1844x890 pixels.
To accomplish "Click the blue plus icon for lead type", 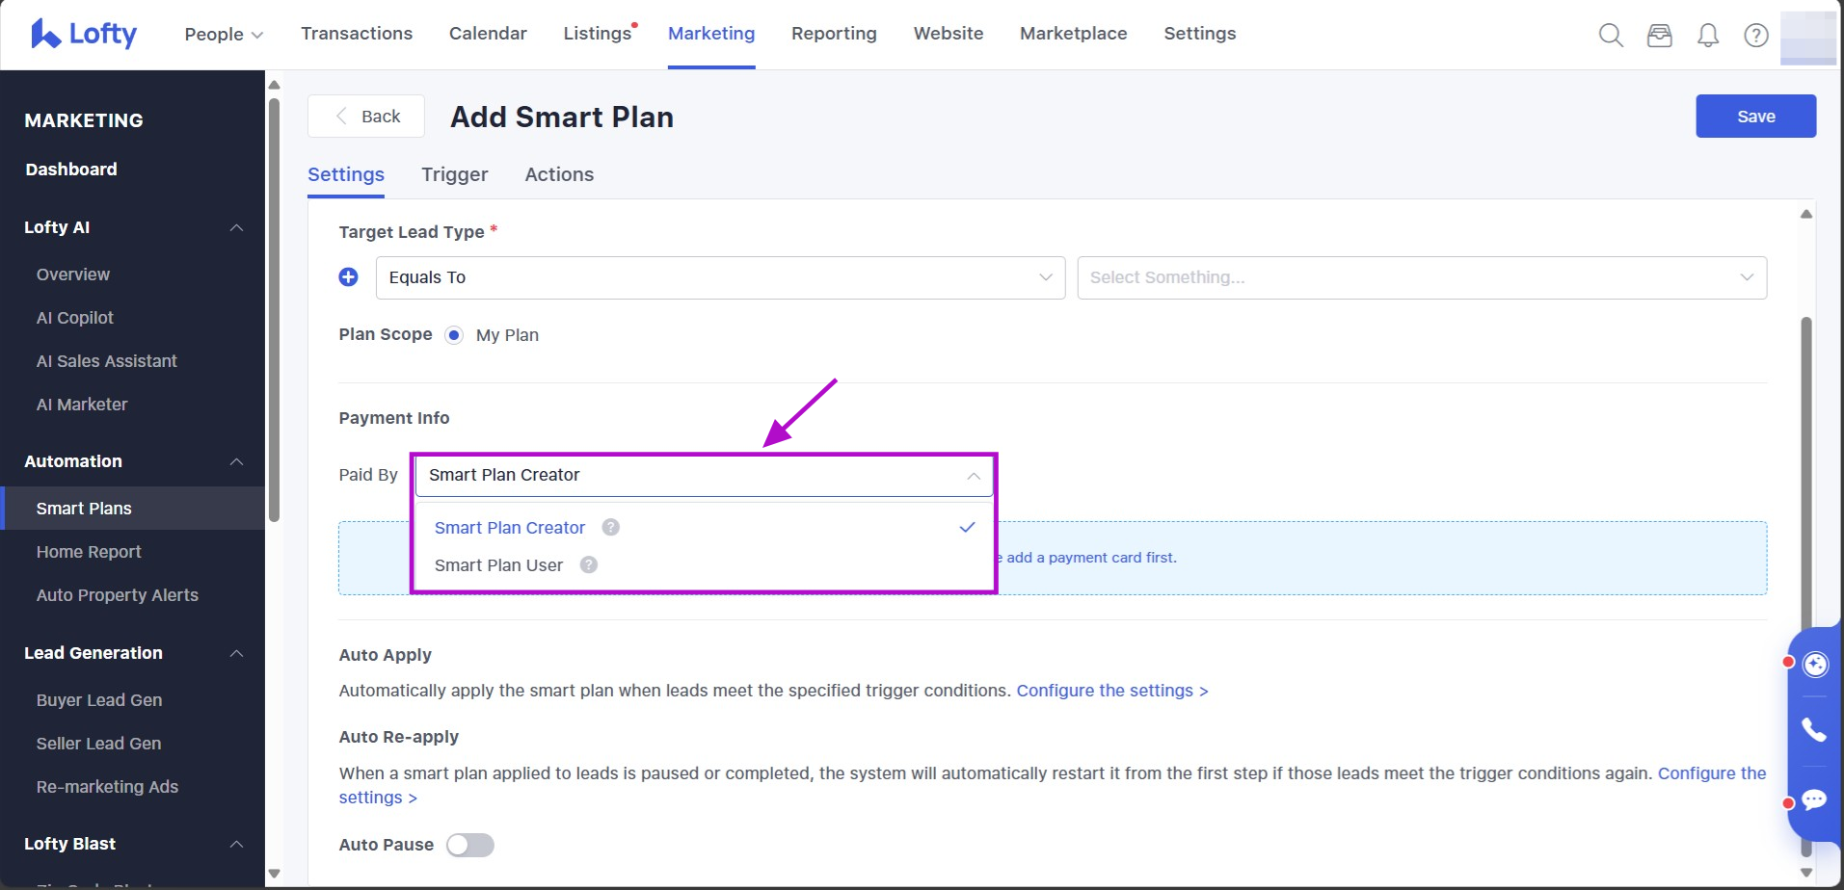I will click(x=349, y=277).
